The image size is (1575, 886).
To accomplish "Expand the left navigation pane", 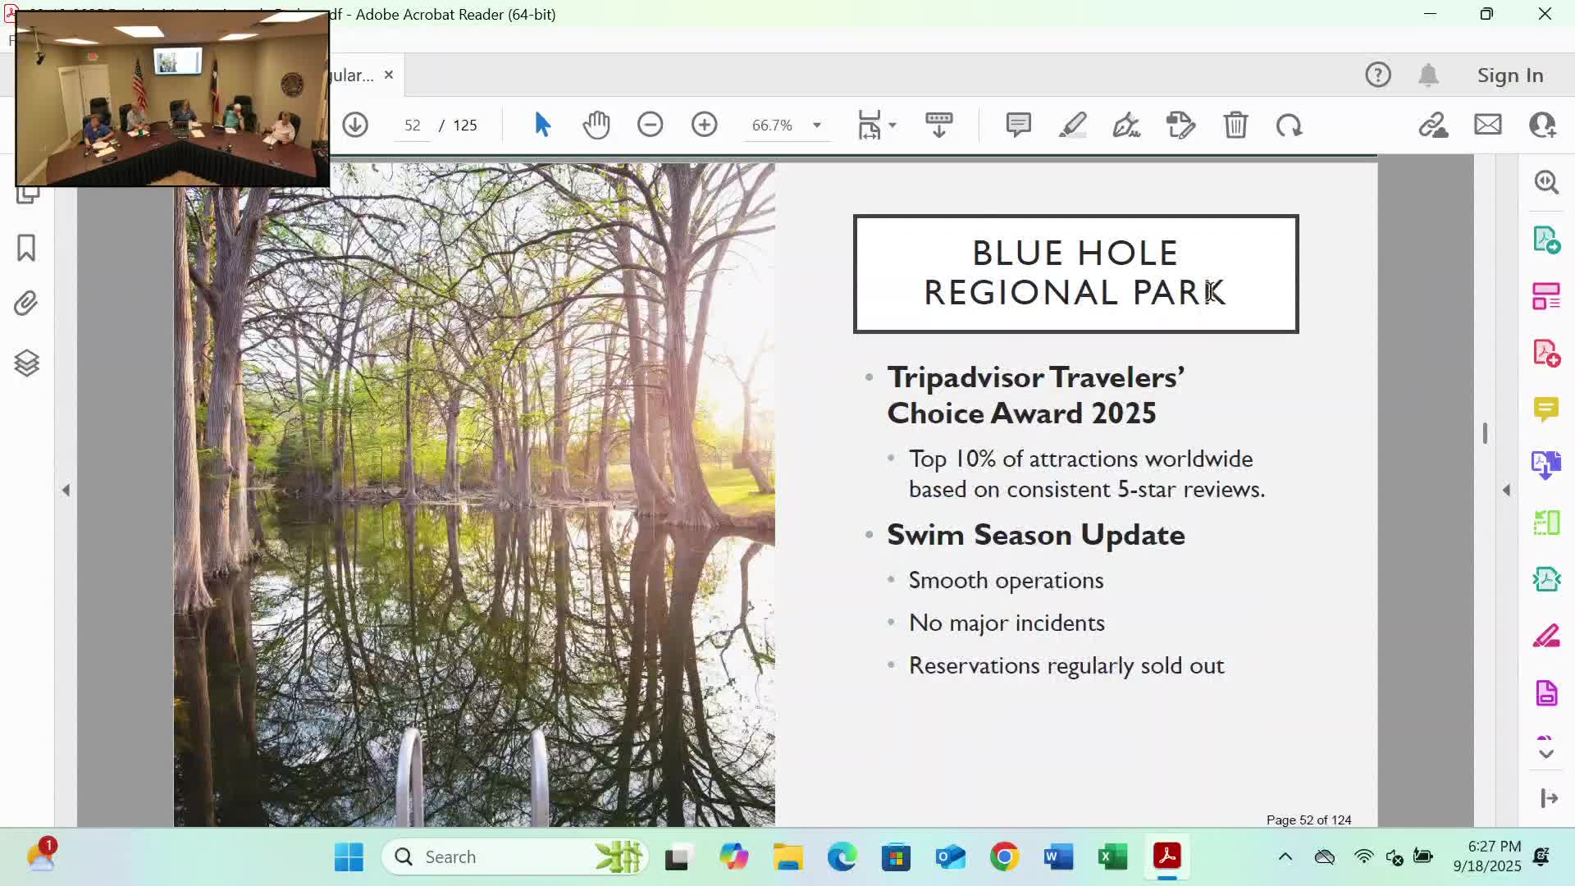I will click(66, 490).
